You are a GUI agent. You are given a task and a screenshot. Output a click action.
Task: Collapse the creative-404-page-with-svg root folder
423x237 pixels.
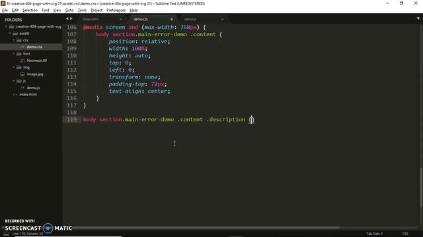point(6,26)
